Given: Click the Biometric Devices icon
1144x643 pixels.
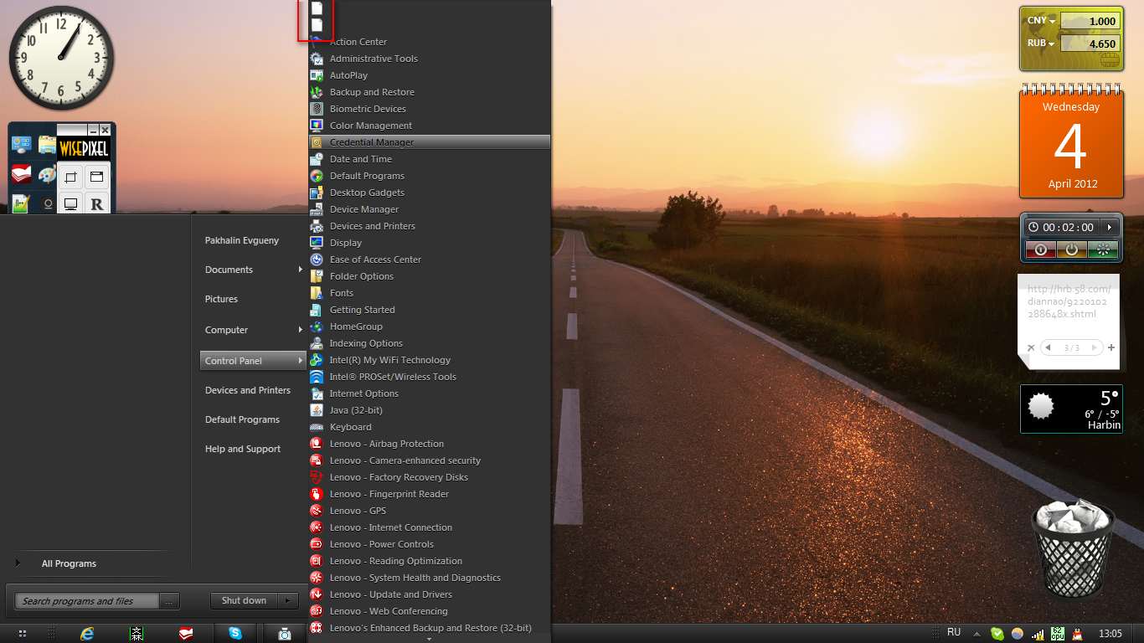Looking at the screenshot, I should [x=317, y=109].
